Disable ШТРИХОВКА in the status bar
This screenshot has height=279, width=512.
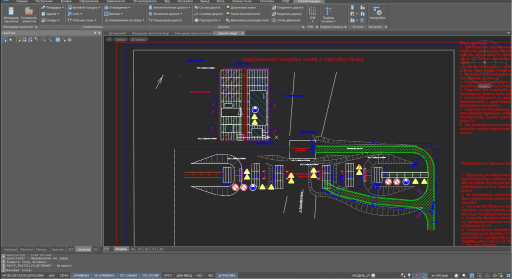pyautogui.click(x=227, y=275)
